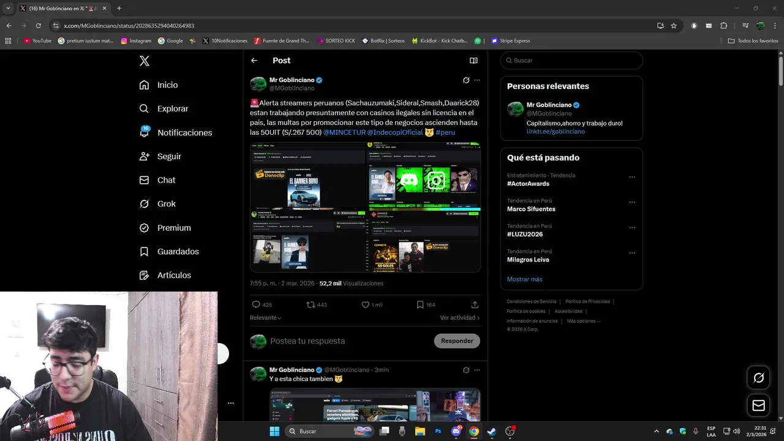Screen dimensions: 784x441
Task: Open more options on the 3min reply
Action: point(477,370)
